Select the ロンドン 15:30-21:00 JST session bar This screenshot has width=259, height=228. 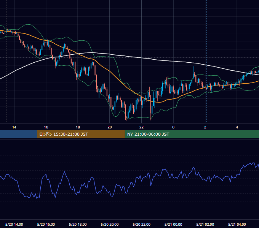coord(81,134)
